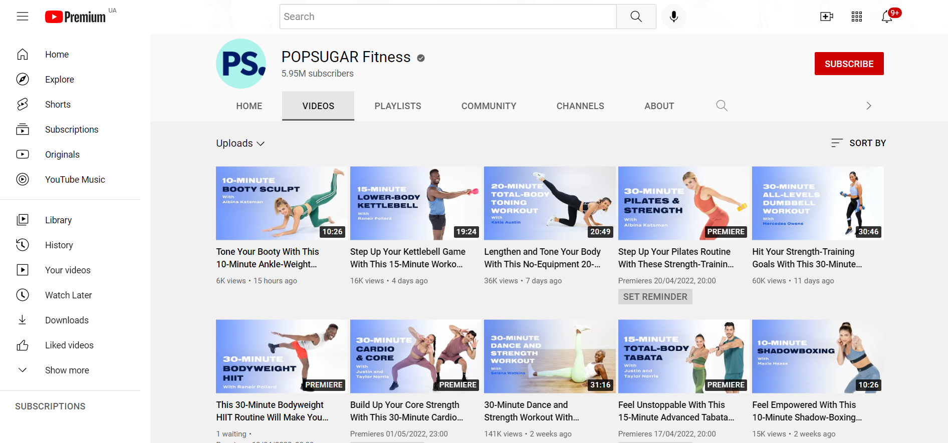This screenshot has width=948, height=443.
Task: Open the SORT BY menu
Action: point(858,143)
